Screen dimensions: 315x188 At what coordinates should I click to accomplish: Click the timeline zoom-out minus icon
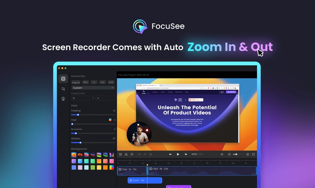point(229,154)
